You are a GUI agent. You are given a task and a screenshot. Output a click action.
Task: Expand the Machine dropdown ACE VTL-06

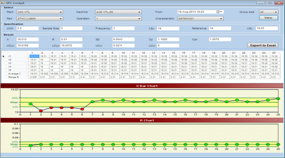tap(118, 12)
